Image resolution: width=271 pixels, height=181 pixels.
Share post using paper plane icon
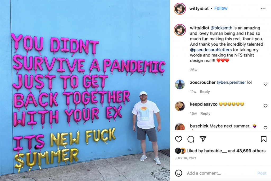click(x=203, y=139)
